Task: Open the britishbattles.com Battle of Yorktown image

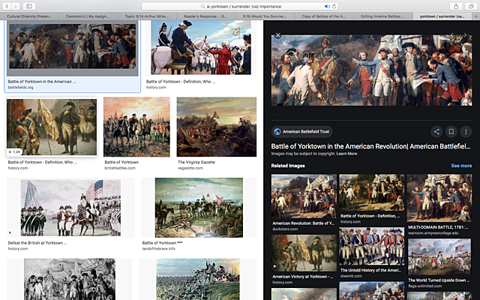Action: click(136, 127)
